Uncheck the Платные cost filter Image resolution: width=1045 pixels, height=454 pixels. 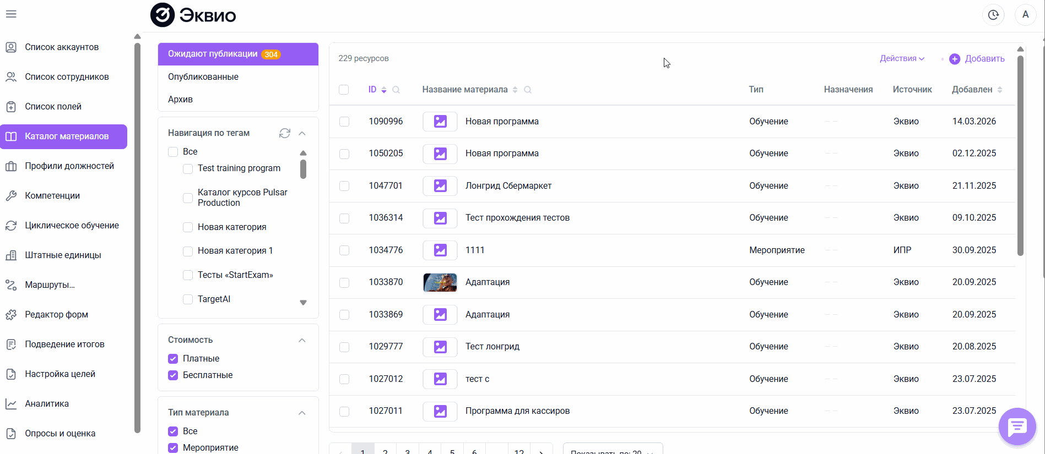pyautogui.click(x=173, y=359)
